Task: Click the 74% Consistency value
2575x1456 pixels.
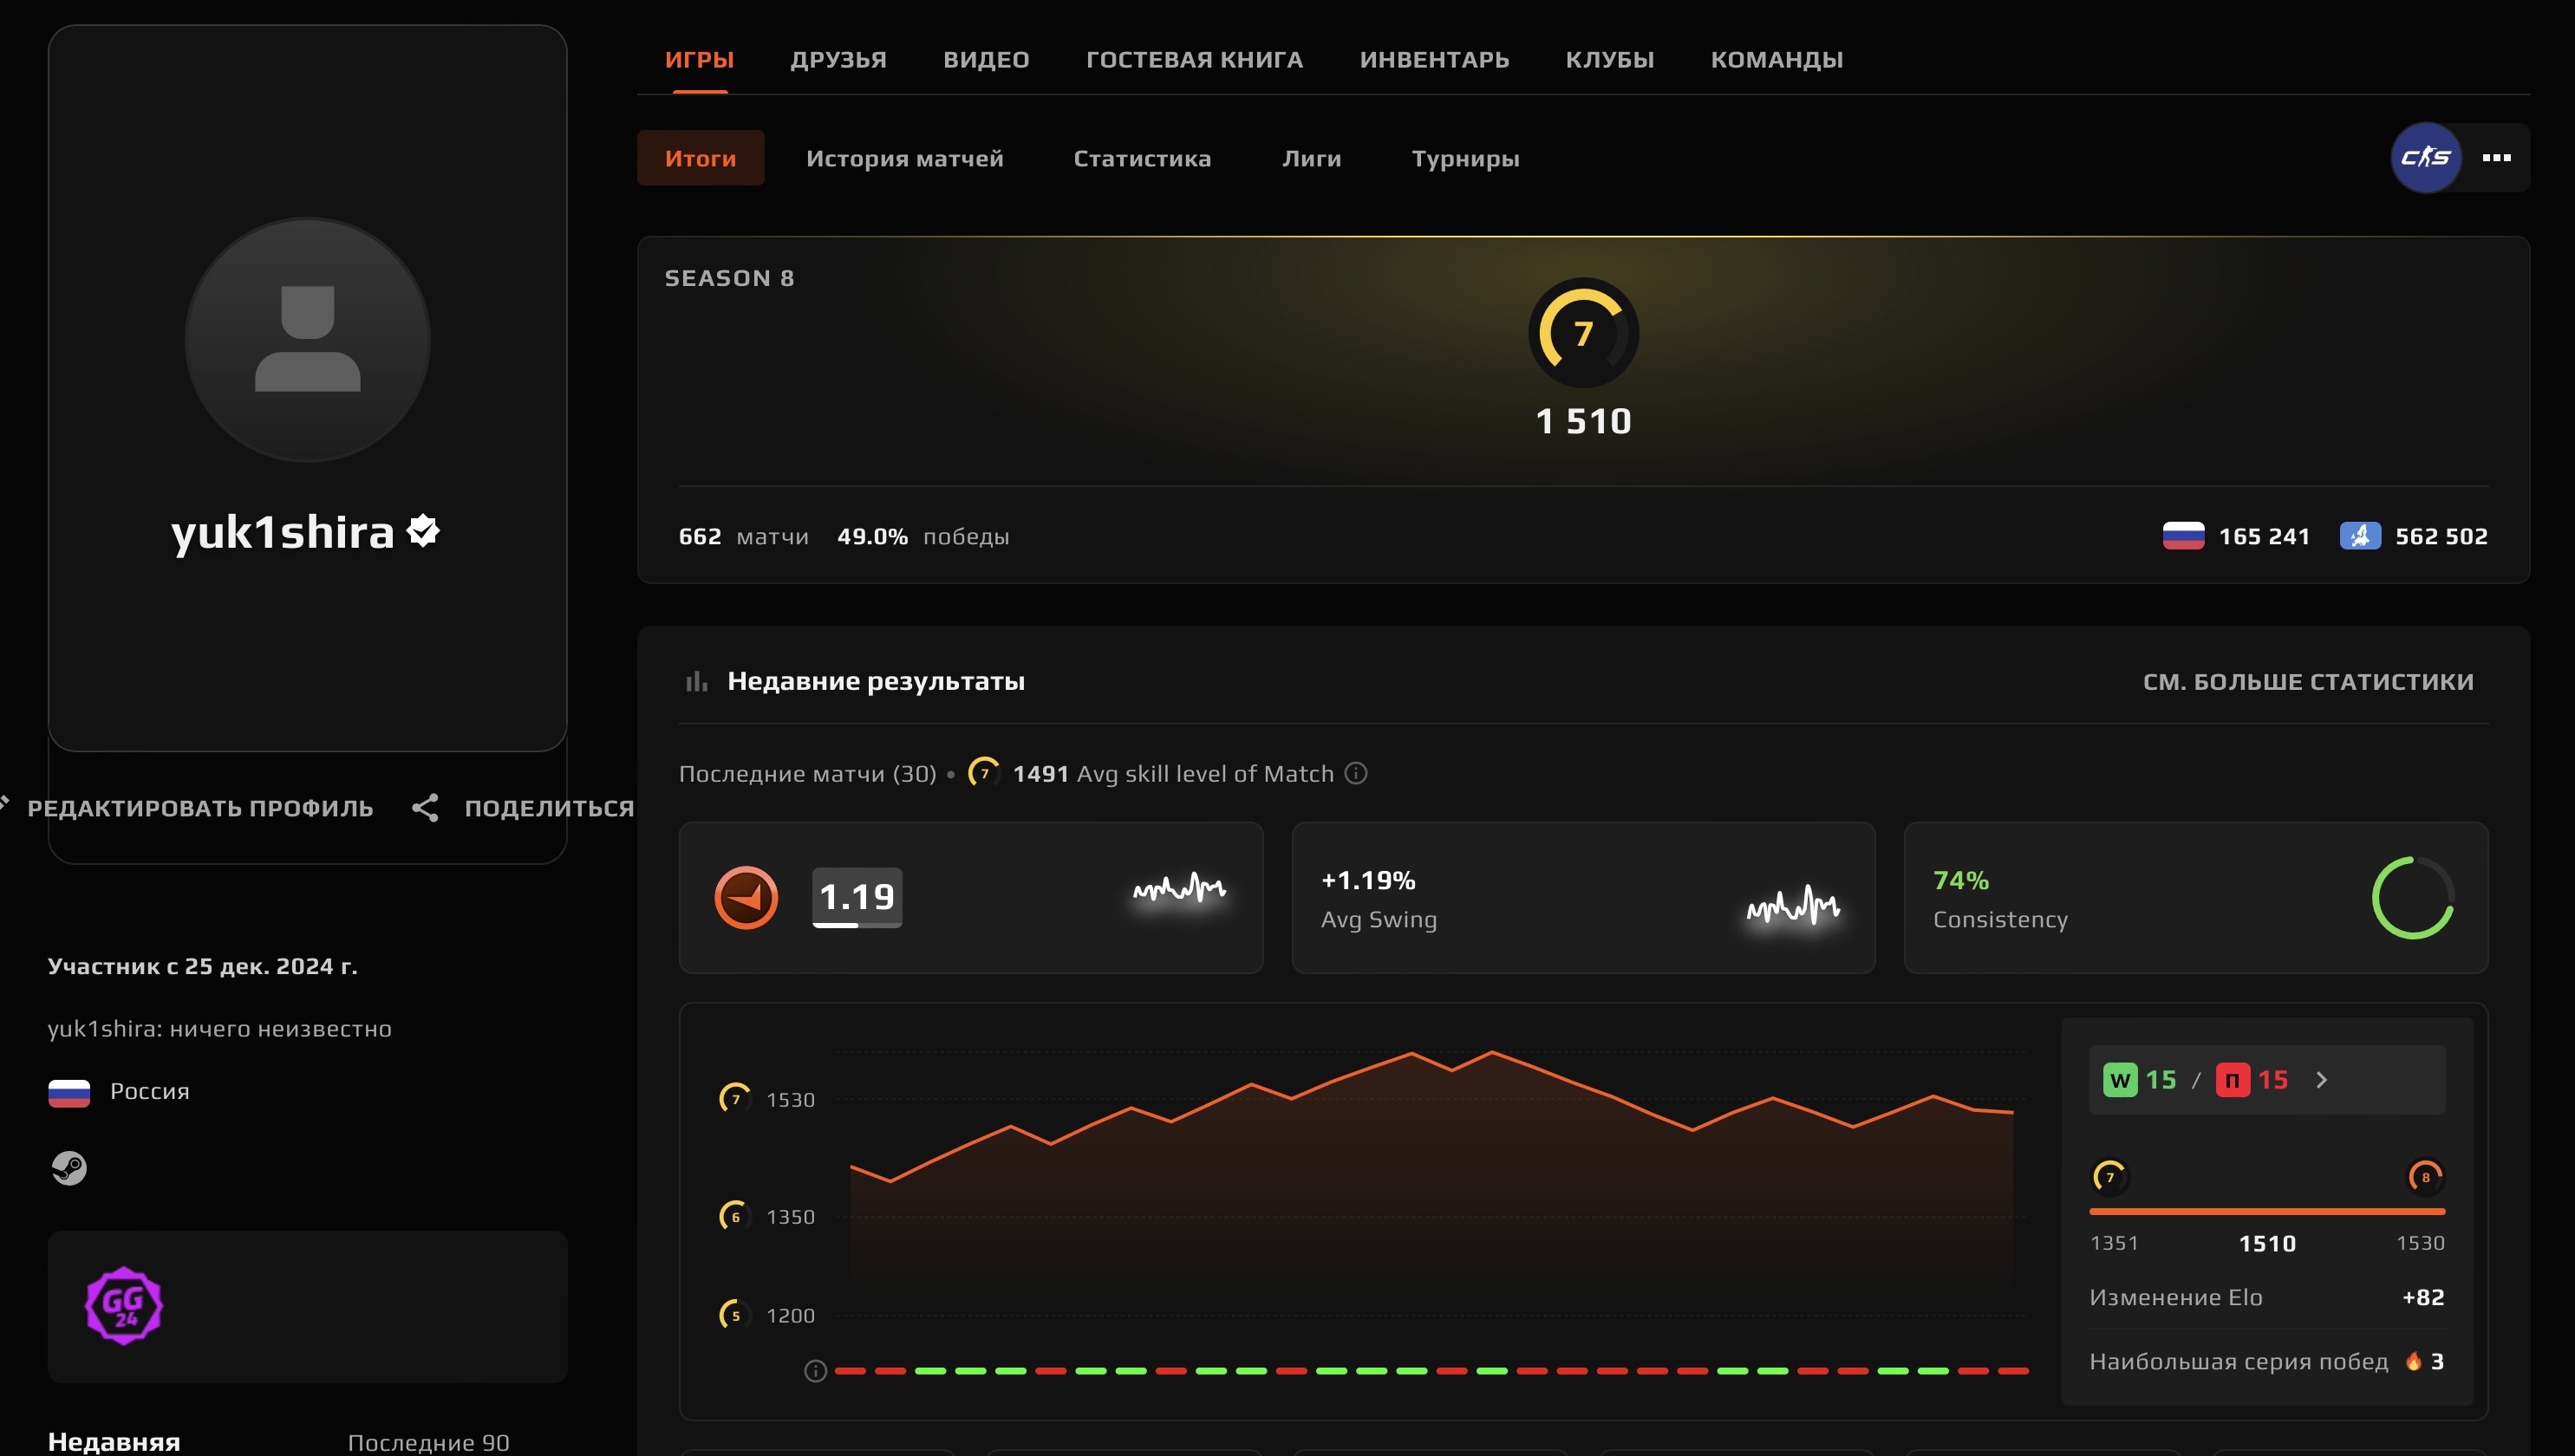Action: click(x=1961, y=880)
